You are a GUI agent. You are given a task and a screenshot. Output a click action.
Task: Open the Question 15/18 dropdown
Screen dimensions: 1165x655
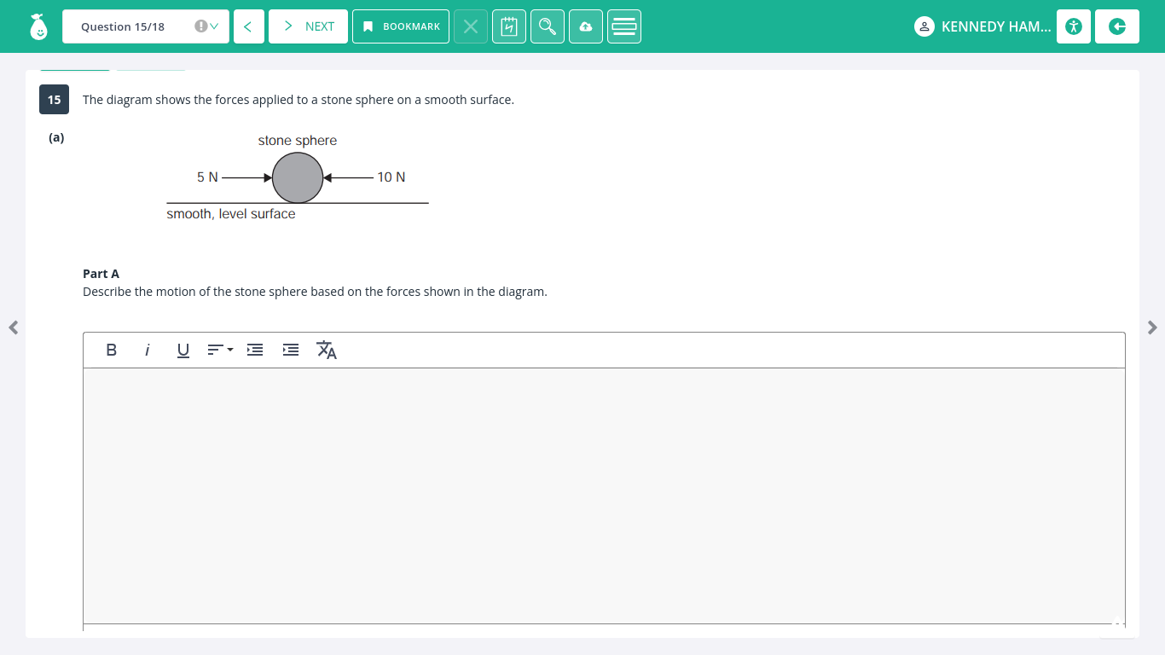pos(146,26)
